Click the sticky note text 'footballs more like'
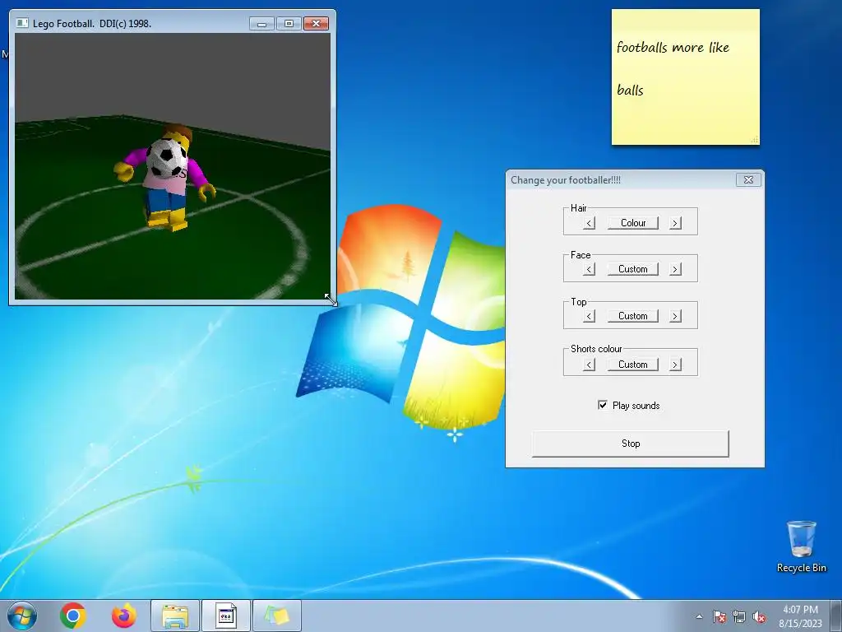842x632 pixels. [x=673, y=47]
